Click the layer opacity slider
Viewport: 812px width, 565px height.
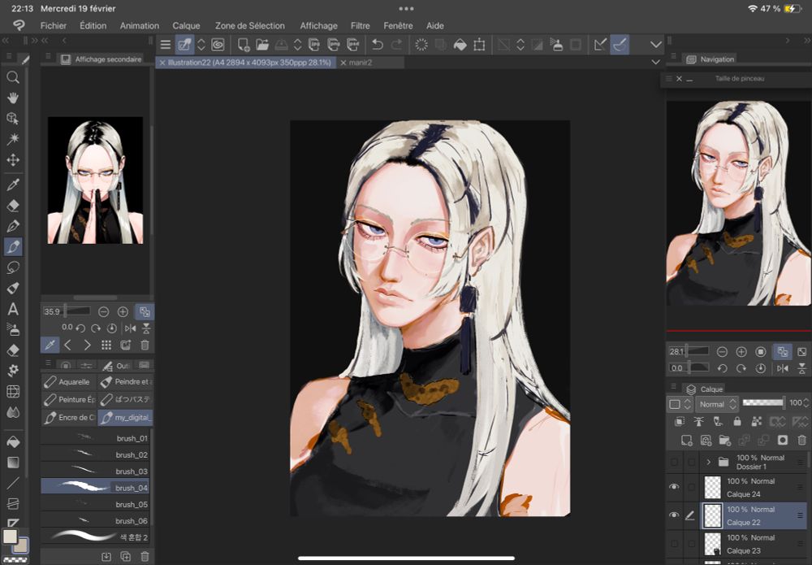click(x=762, y=402)
